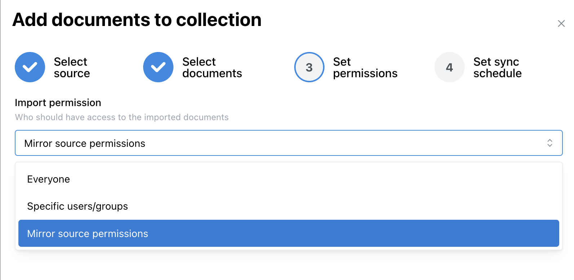Screen dimensions: 574x280
Task: Choose Everyone from the permission options
Action: click(49, 179)
